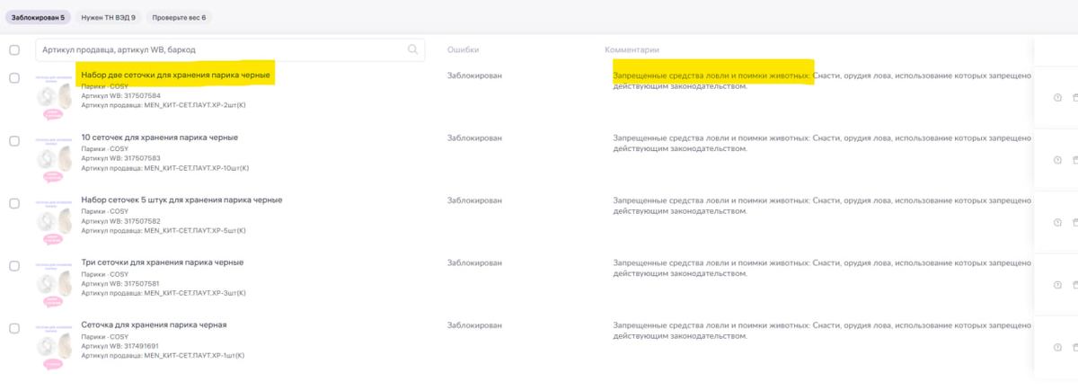Check the box for 'Набор две сеточки' product
Screen dimensions: 1078x391
[x=14, y=78]
